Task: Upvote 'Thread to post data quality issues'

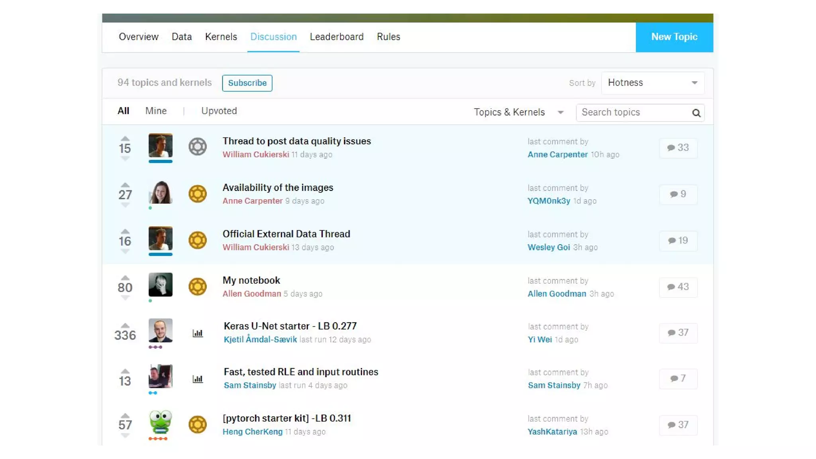Action: click(125, 139)
